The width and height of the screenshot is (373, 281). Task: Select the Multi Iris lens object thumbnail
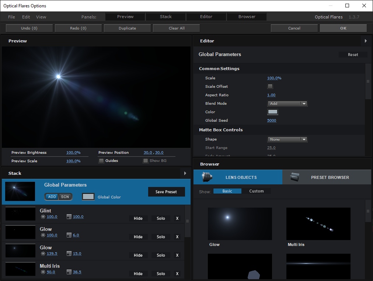pos(318,224)
